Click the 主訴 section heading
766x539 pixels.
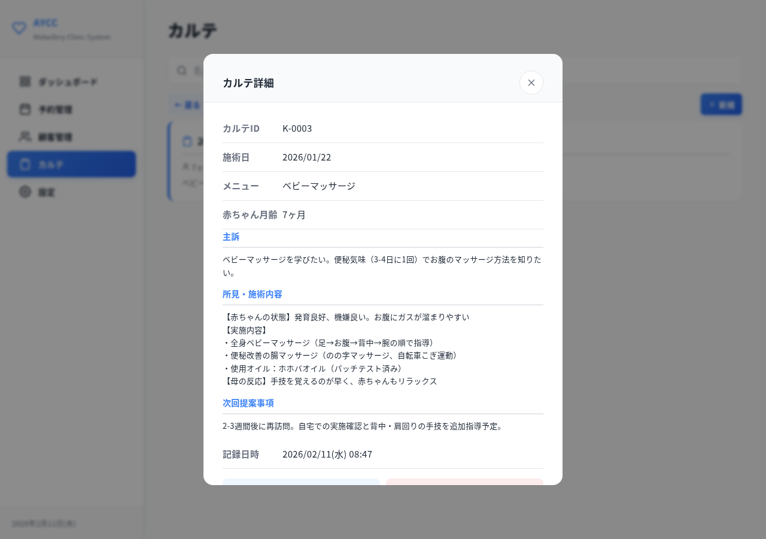coord(231,237)
